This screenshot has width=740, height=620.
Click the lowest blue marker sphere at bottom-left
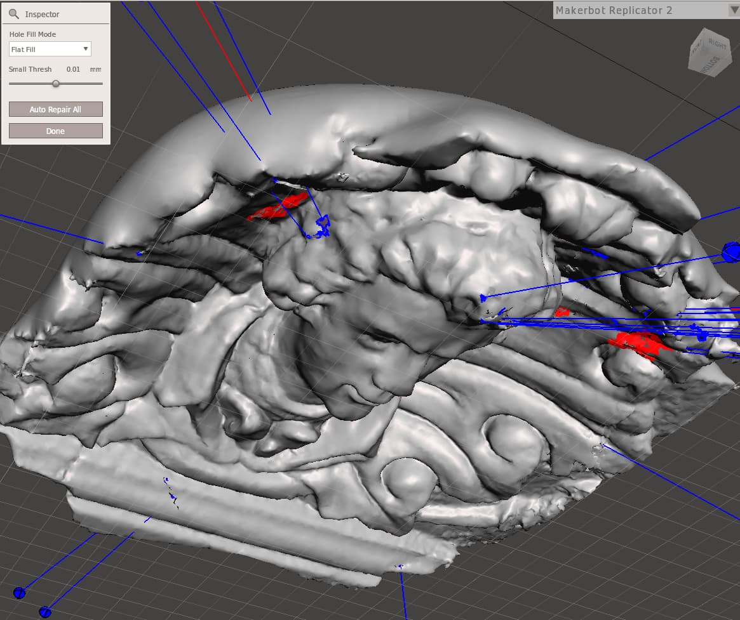click(44, 612)
